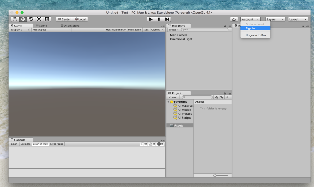Open the Layout dropdown
The height and width of the screenshot is (187, 314).
tap(298, 19)
